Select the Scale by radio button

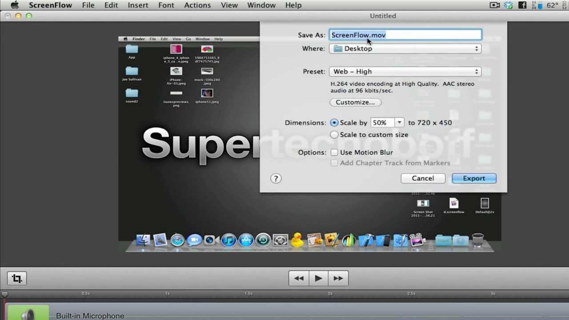[334, 123]
